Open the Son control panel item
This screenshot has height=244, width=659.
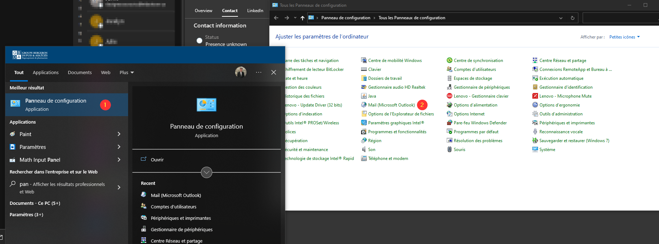coord(368,150)
